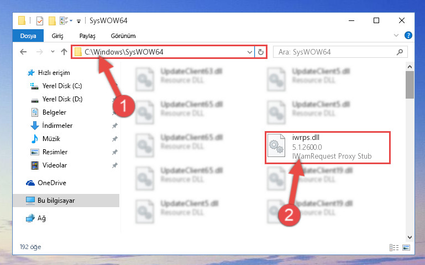The width and height of the screenshot is (425, 265).
Task: Click the blue Help question mark icon
Action: [408, 35]
